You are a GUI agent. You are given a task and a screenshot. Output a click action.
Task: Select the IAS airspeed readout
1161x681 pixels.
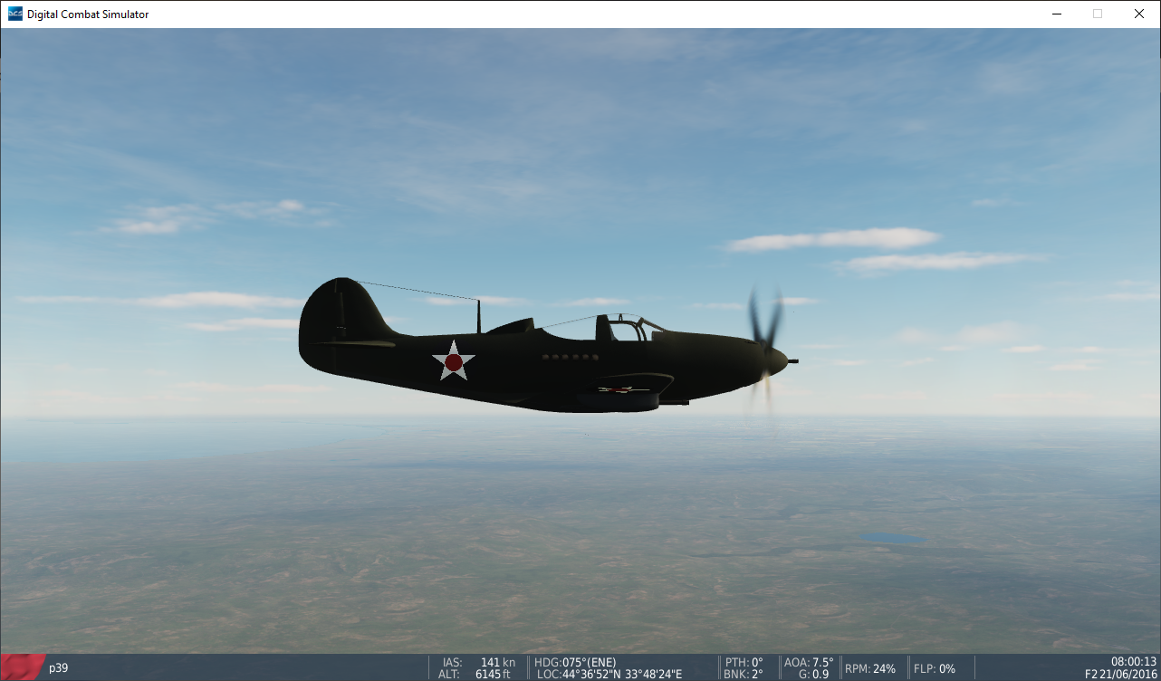pos(476,662)
